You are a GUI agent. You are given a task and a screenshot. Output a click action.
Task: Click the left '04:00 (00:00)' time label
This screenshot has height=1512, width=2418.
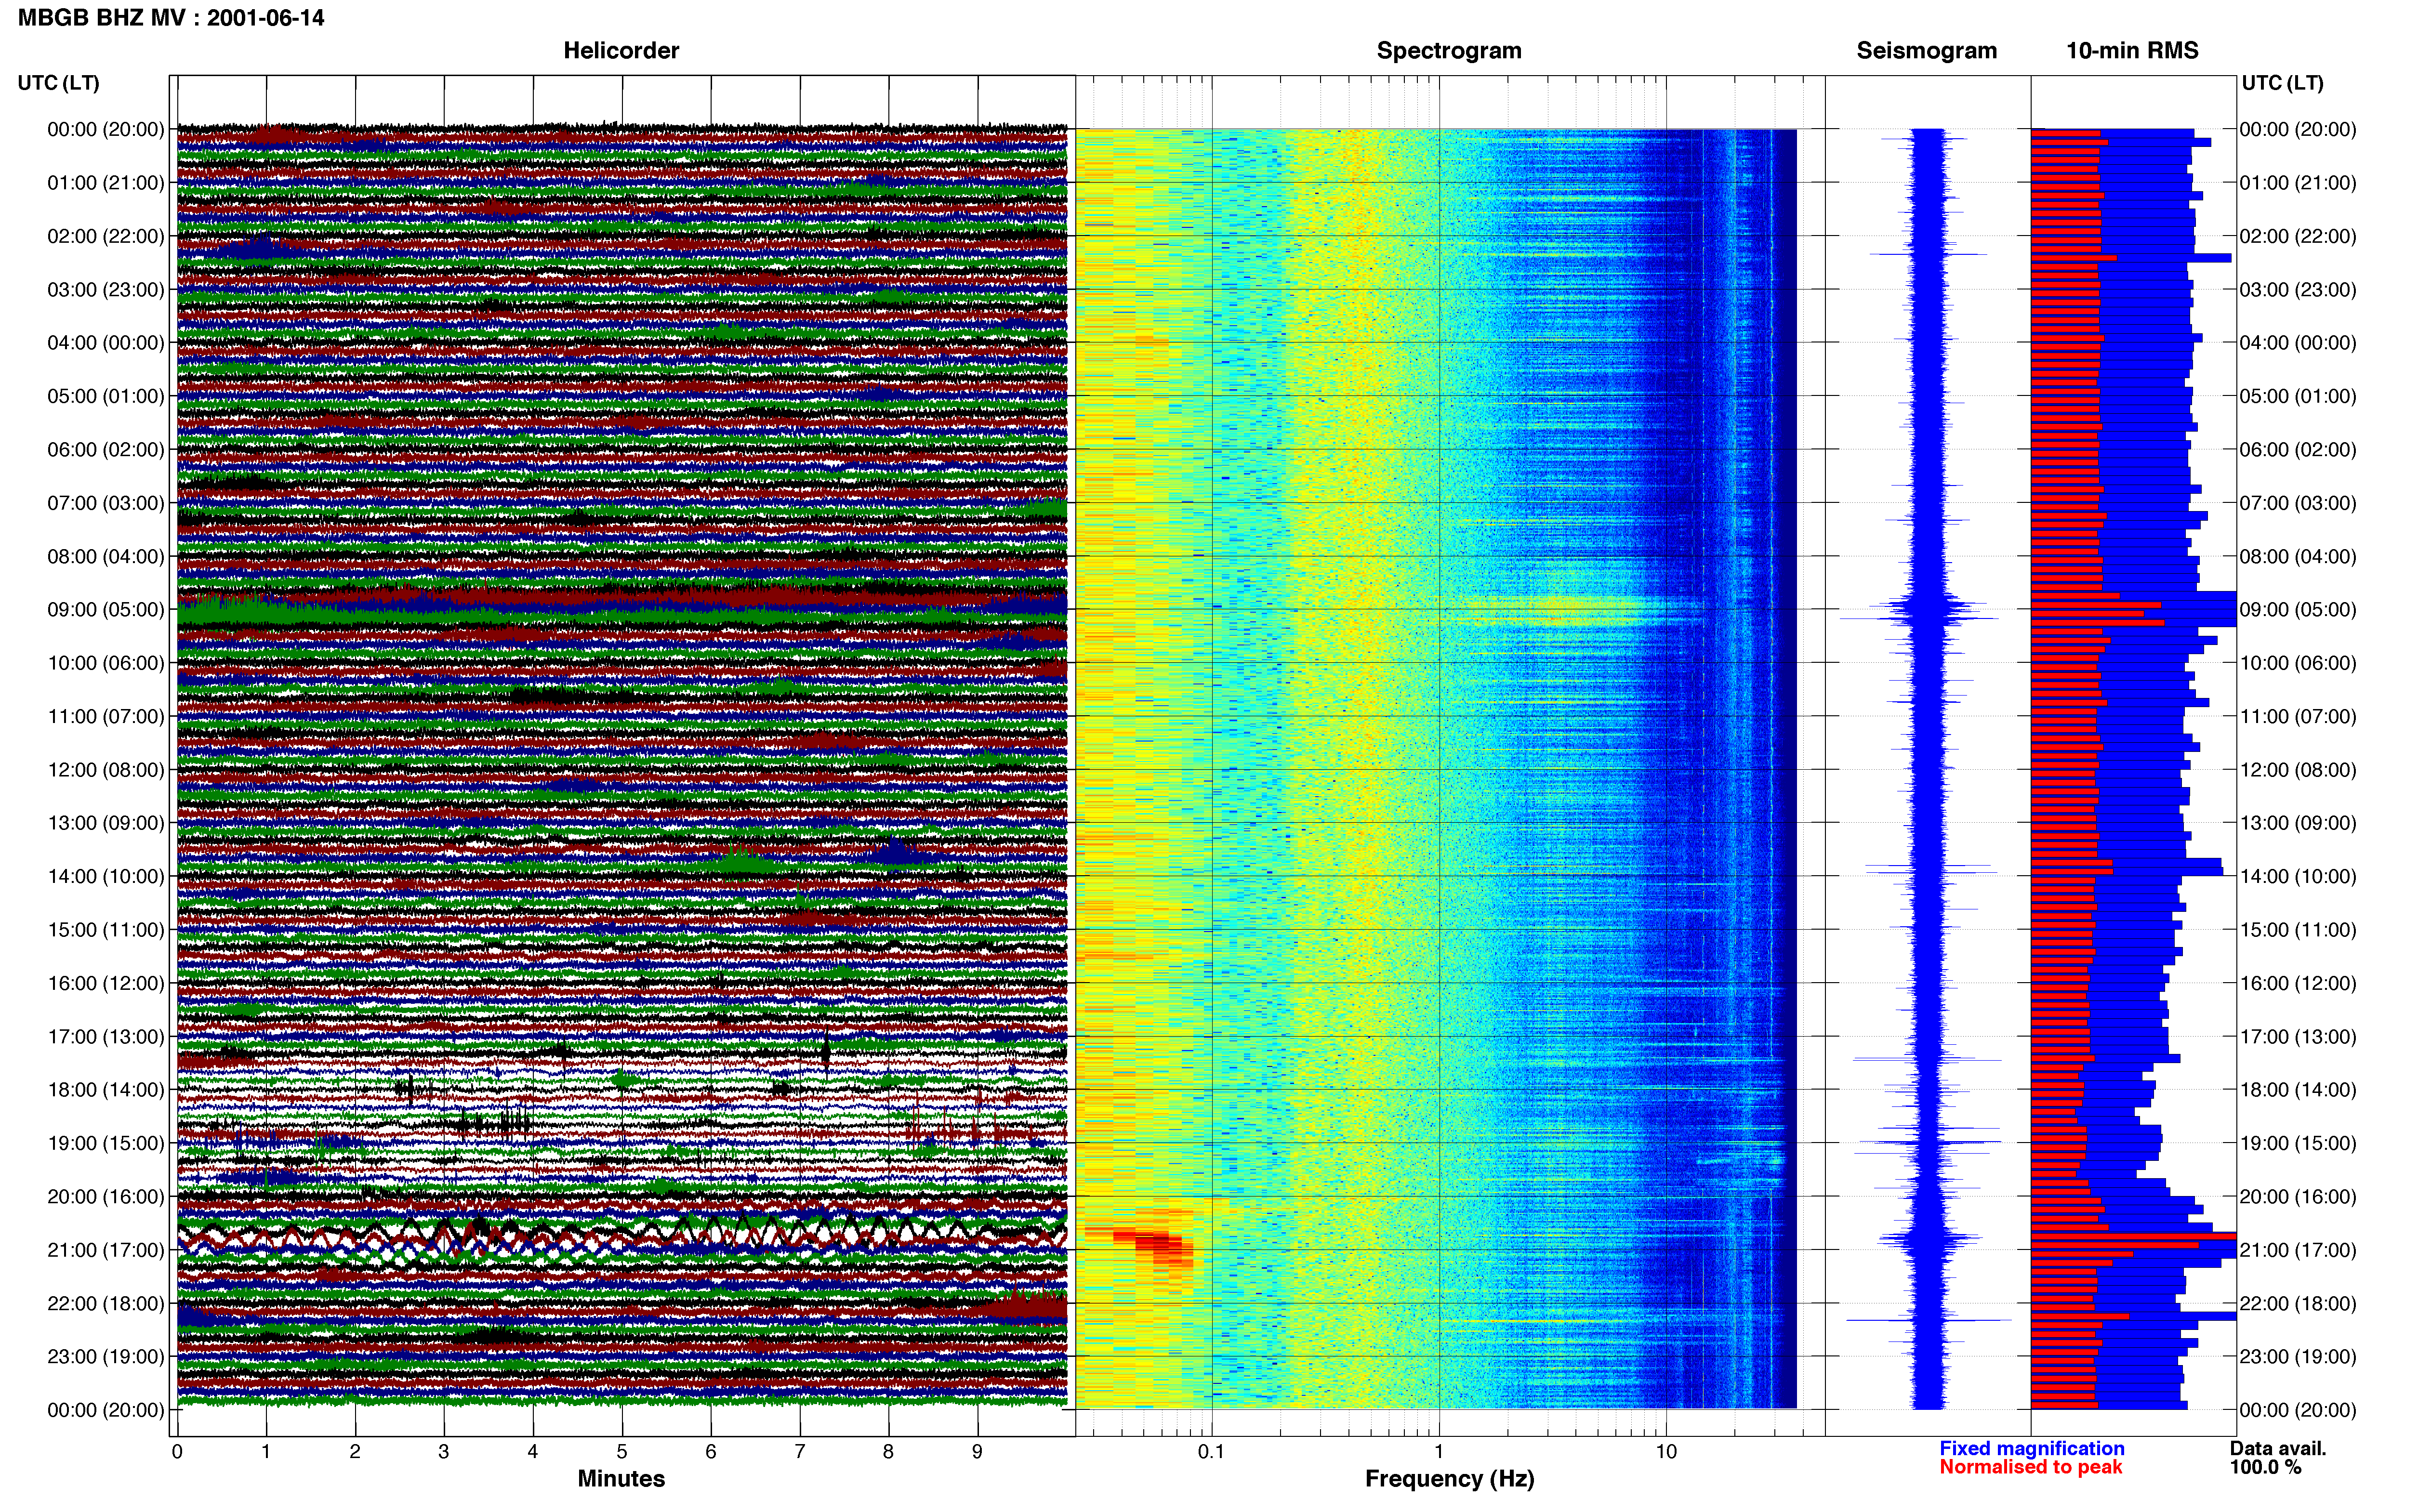click(106, 343)
